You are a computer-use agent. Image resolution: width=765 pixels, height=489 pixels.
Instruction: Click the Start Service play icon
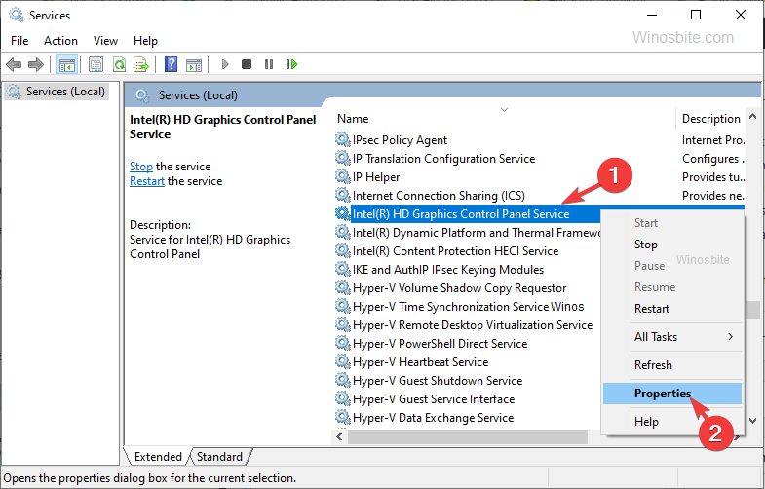tap(225, 64)
